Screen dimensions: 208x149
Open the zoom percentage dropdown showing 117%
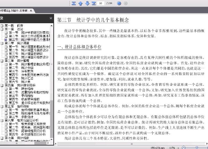(x=179, y=148)
